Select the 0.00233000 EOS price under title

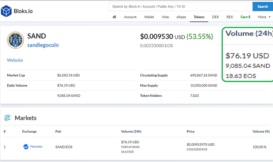pyautogui.click(x=157, y=46)
